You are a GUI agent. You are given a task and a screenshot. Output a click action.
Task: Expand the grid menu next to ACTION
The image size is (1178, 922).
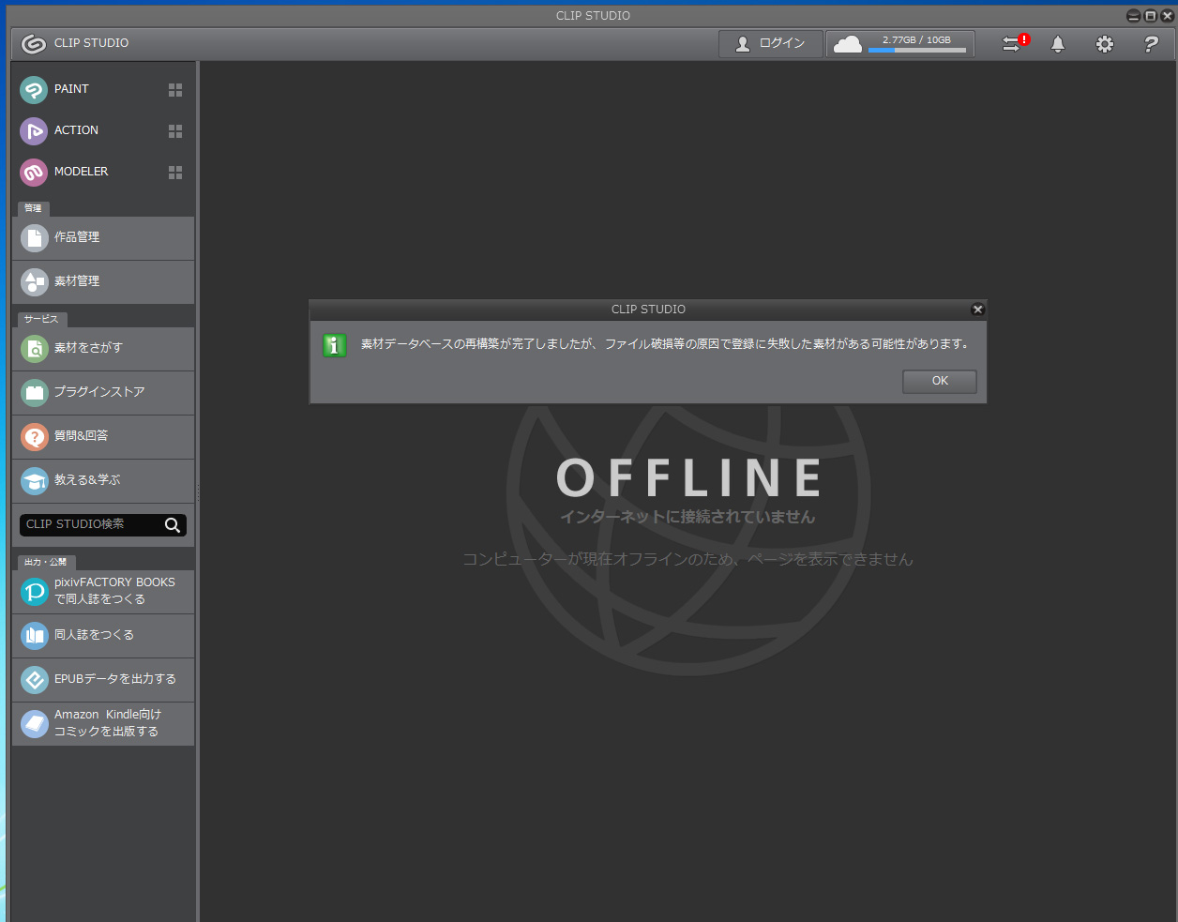pos(175,131)
